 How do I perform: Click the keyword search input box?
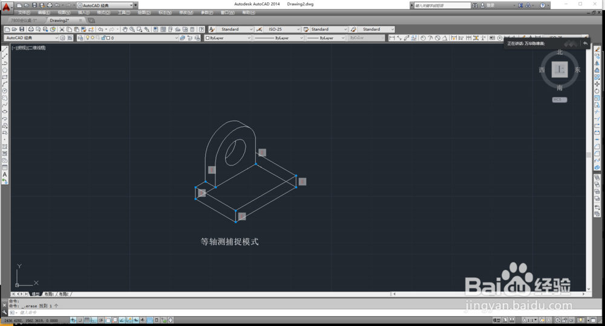[x=442, y=5]
